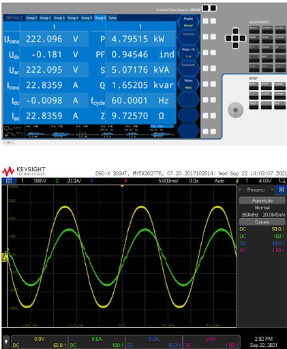
Task: Click the fcycle 60.0001 Hz reading
Action: (x=134, y=100)
